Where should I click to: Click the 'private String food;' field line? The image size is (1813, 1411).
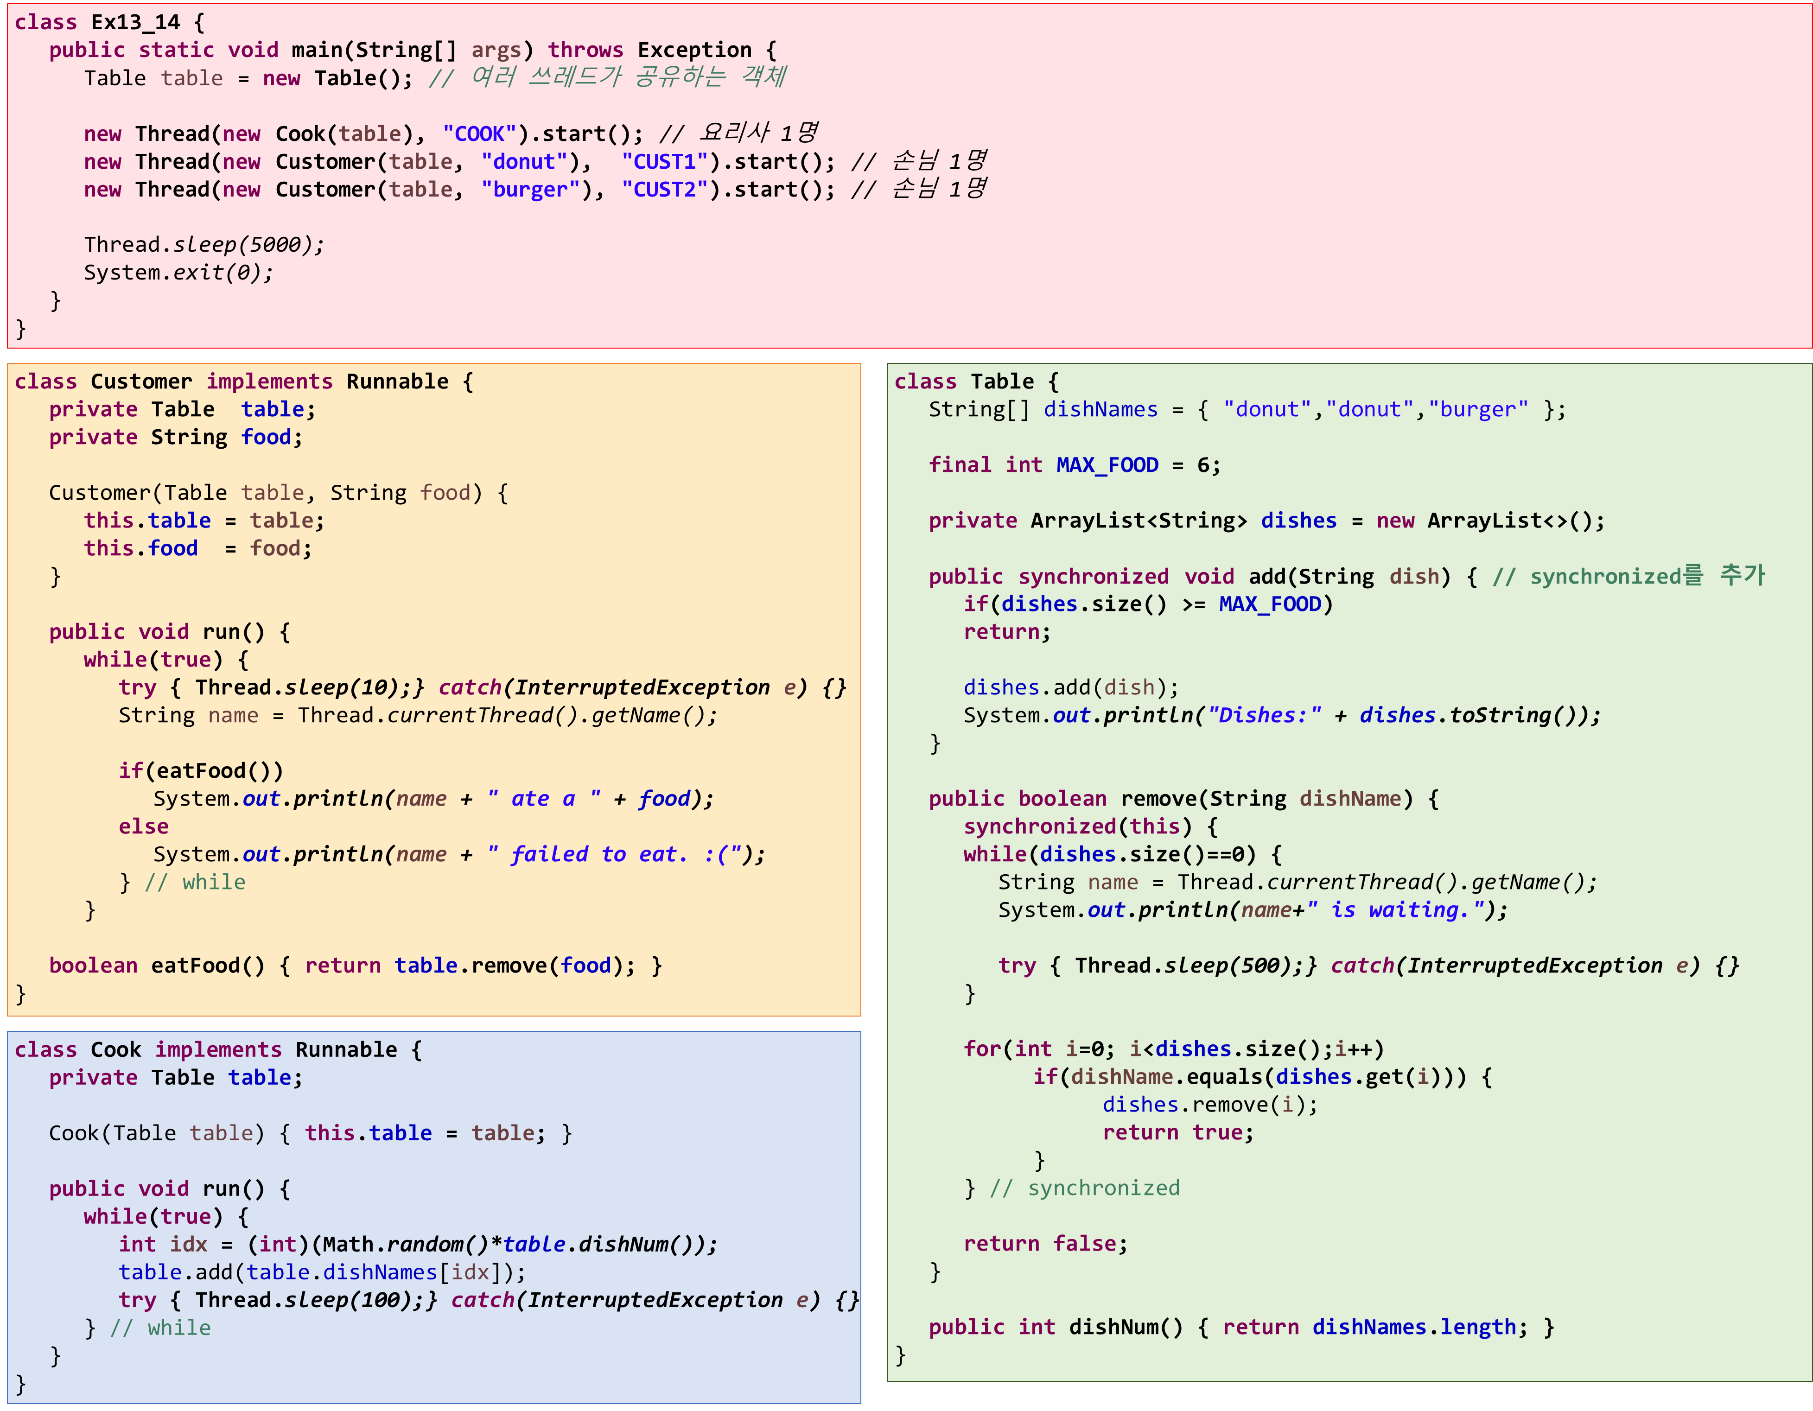click(176, 438)
